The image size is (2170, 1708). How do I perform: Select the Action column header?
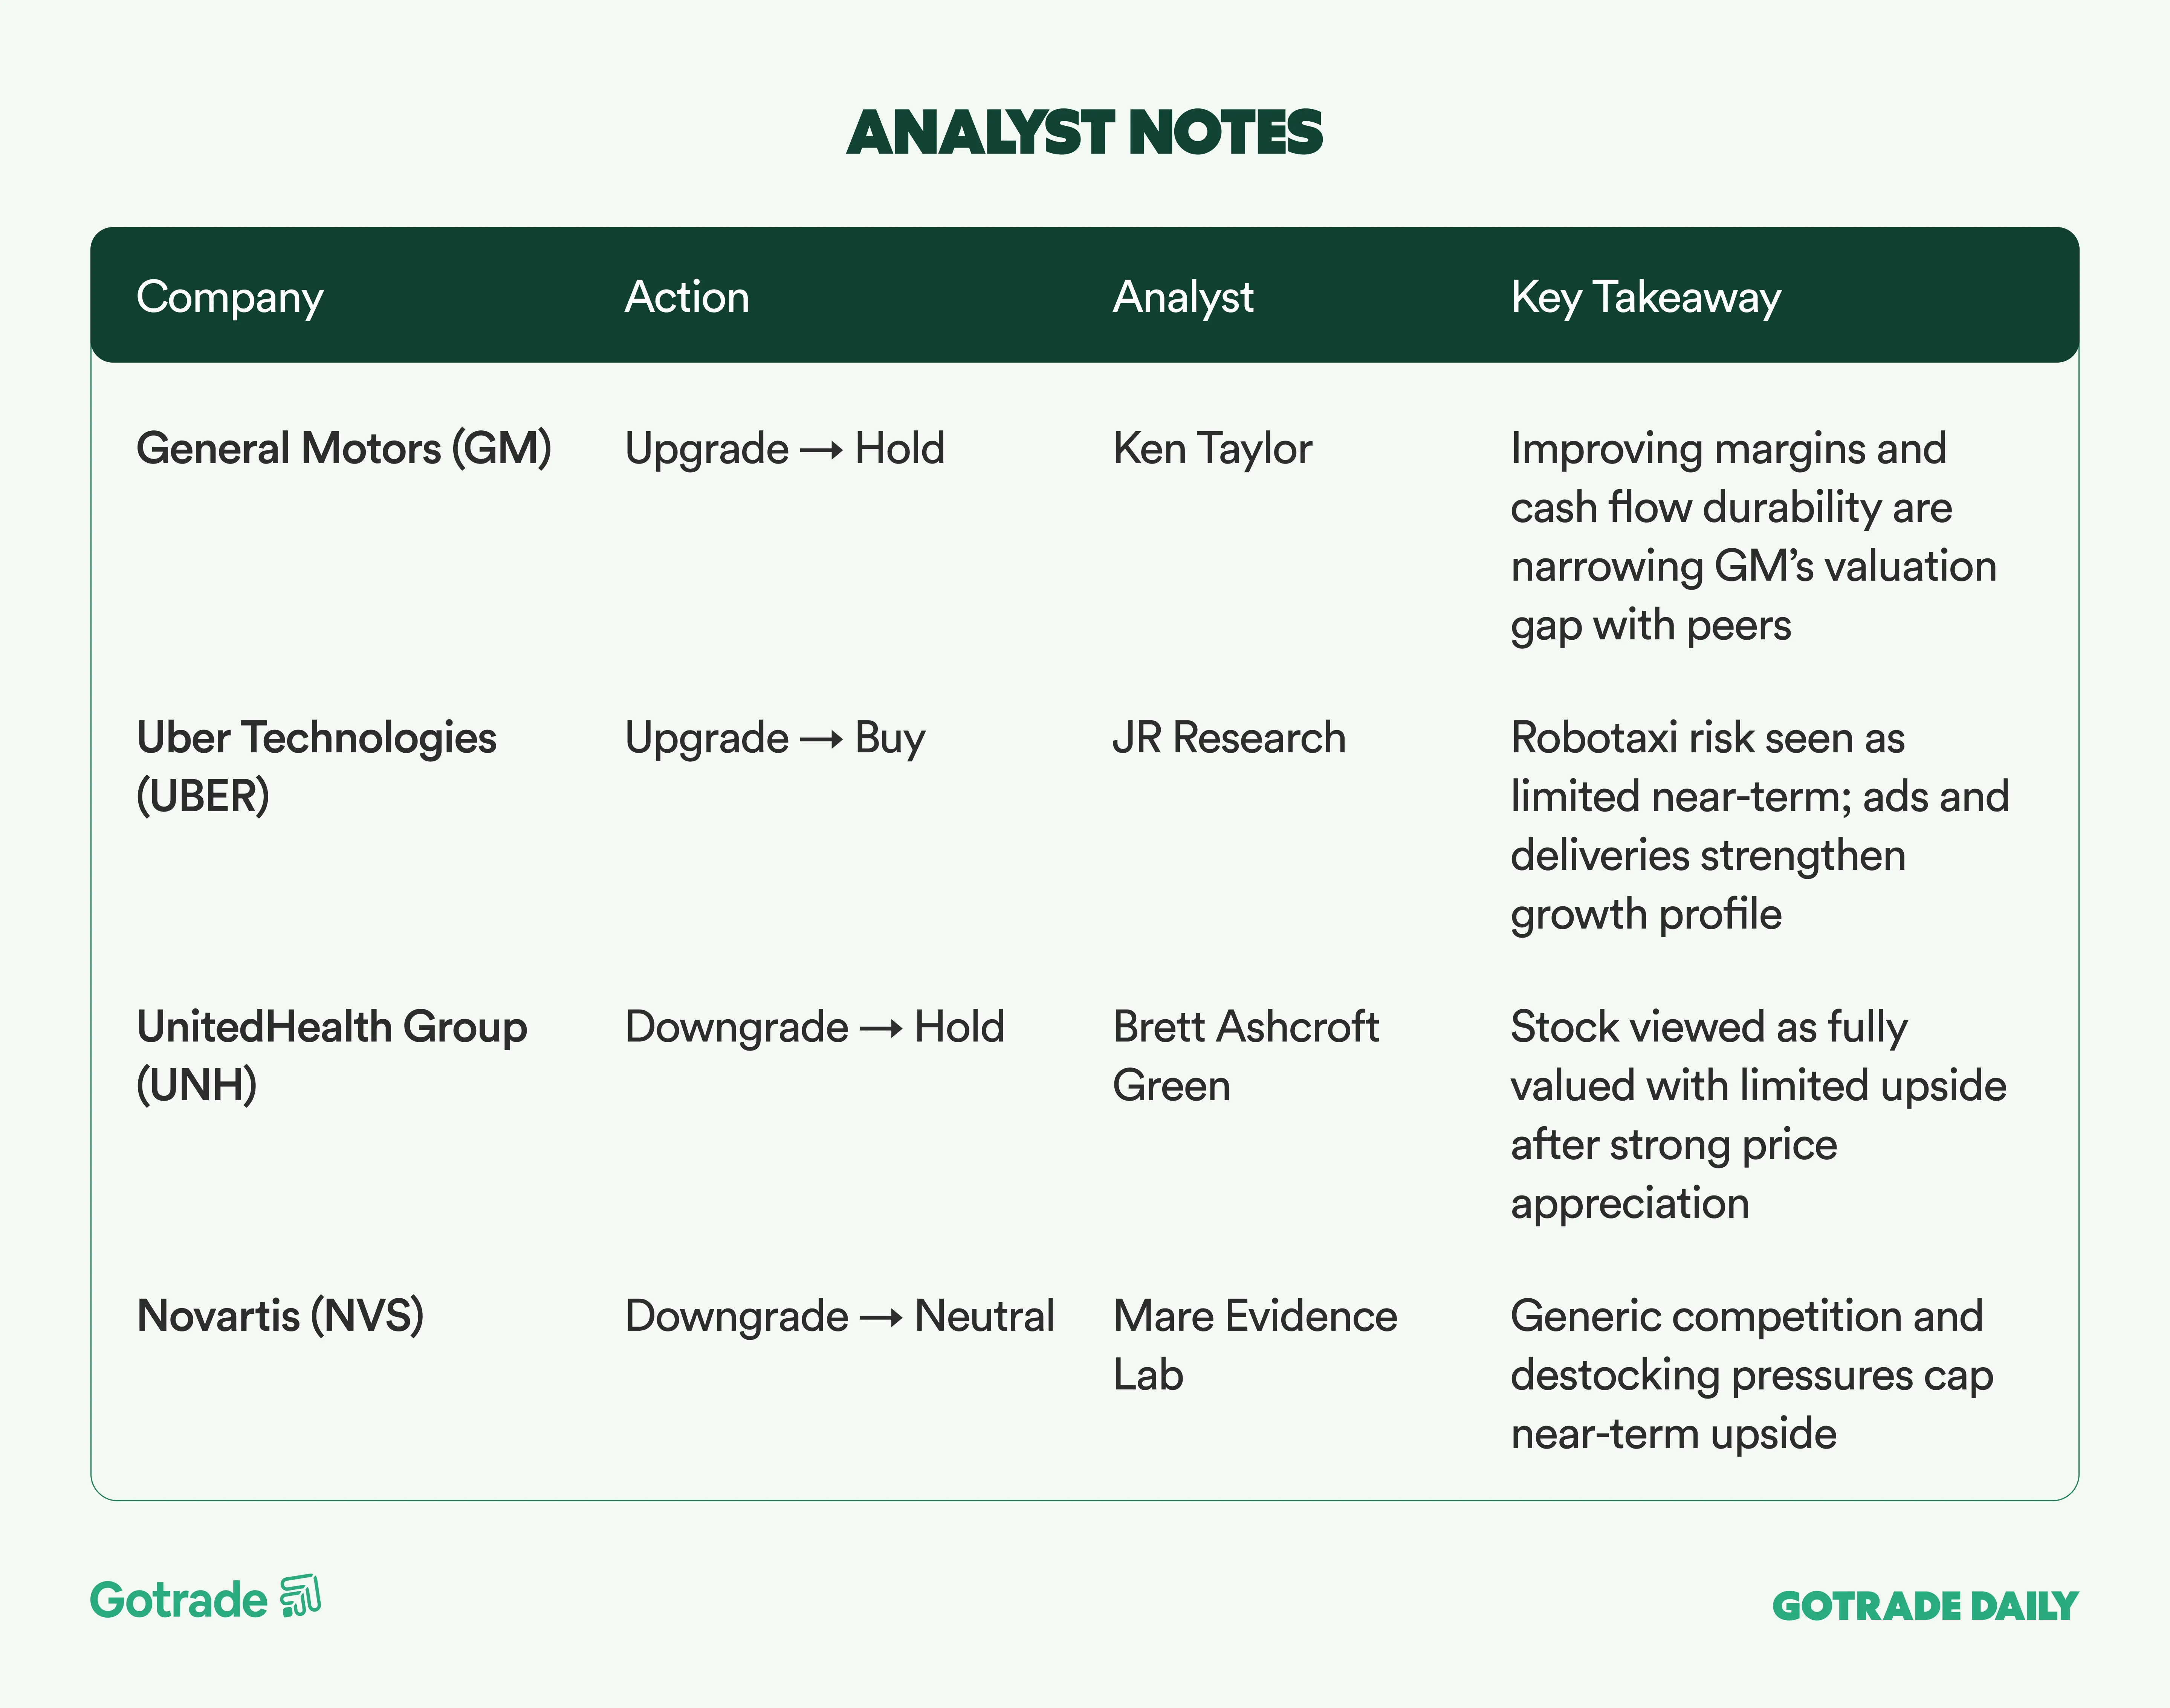point(687,297)
